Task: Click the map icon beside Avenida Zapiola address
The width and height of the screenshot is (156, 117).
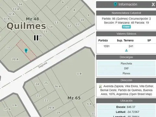Action: (x=100, y=86)
